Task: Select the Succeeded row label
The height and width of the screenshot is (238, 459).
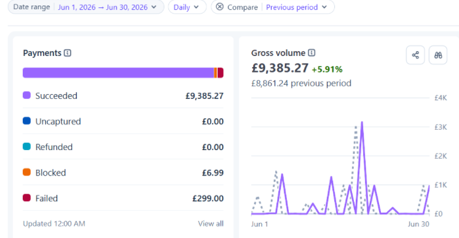Action: tap(56, 96)
